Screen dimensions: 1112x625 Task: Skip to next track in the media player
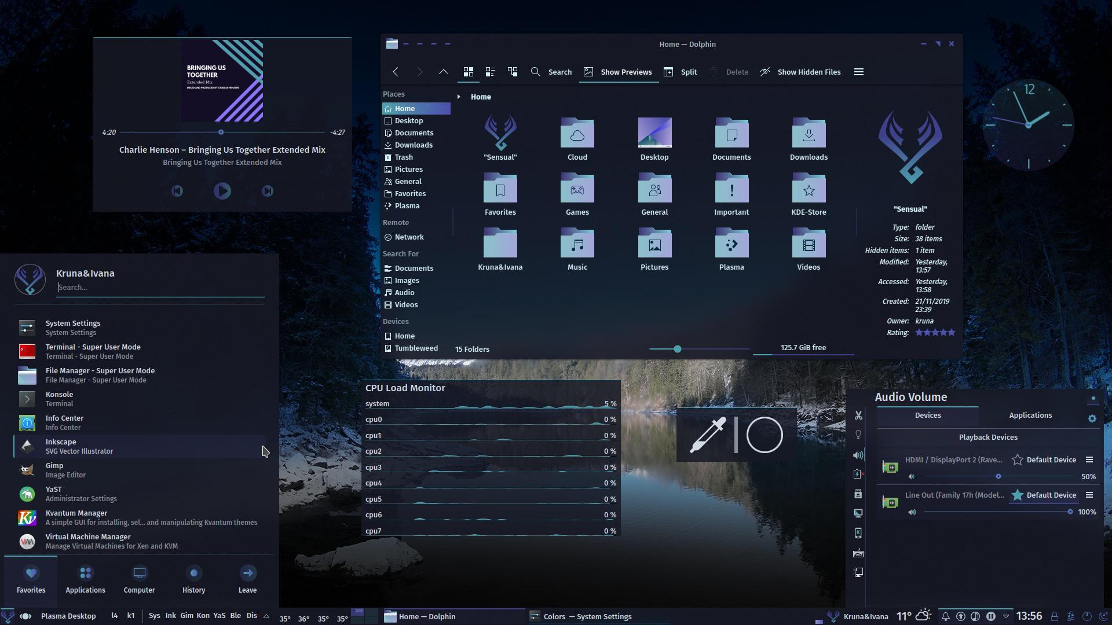(267, 190)
